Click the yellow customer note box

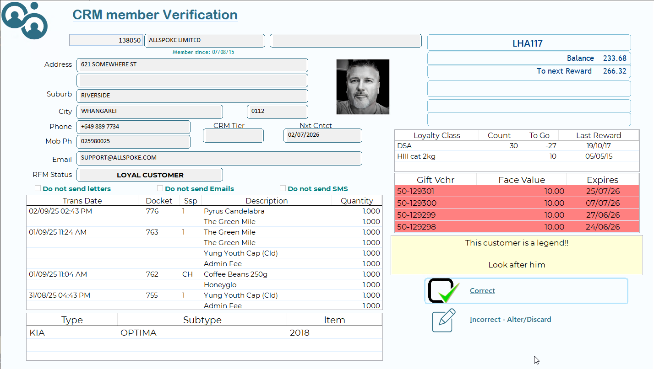516,255
